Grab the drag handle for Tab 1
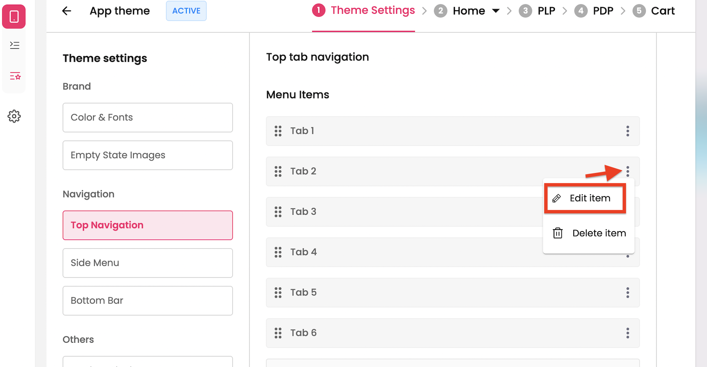The image size is (707, 367). click(278, 131)
